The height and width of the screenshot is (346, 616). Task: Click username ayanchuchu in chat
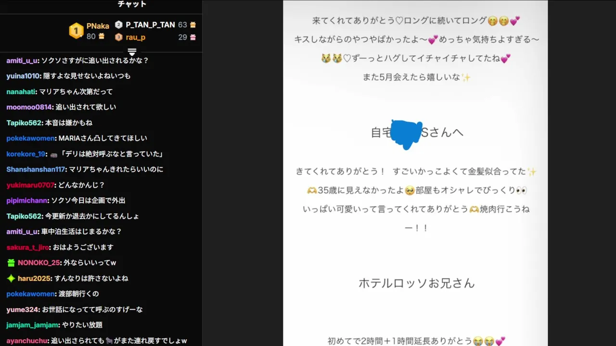[x=27, y=341]
